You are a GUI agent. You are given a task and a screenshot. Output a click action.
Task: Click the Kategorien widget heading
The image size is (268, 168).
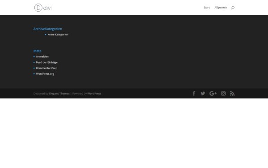coord(54,29)
